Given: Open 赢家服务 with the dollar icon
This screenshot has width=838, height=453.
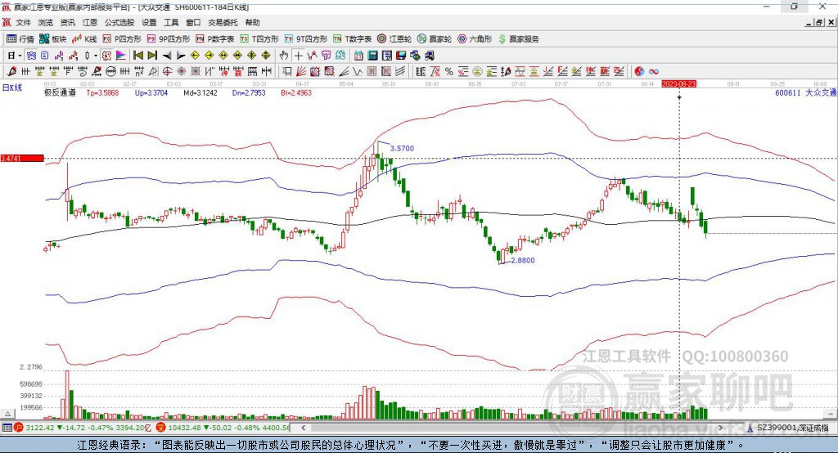Looking at the screenshot, I should pos(518,39).
